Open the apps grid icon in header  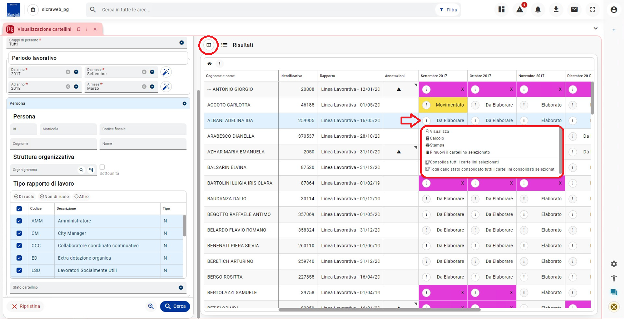click(x=502, y=10)
